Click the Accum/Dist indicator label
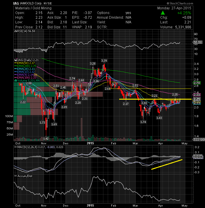The image size is (205, 208). pyautogui.click(x=25, y=176)
